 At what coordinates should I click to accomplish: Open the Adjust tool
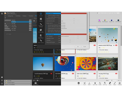[115, 83]
